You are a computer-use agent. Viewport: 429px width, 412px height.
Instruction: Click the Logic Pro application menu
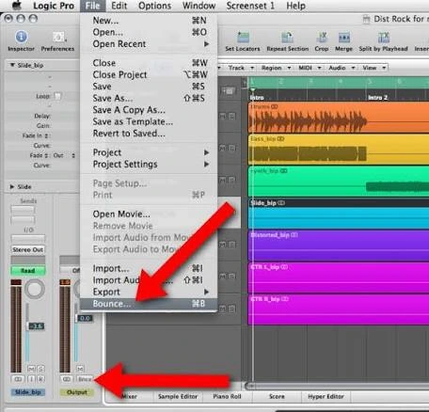(x=54, y=6)
